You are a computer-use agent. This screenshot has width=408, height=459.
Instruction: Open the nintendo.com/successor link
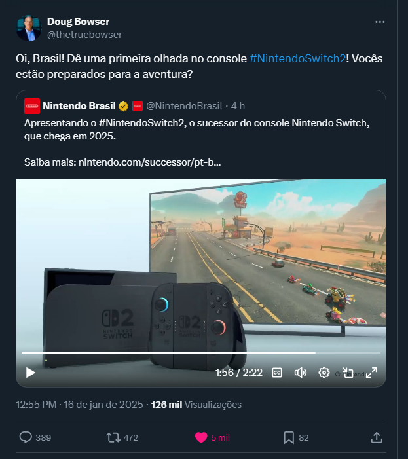point(149,162)
